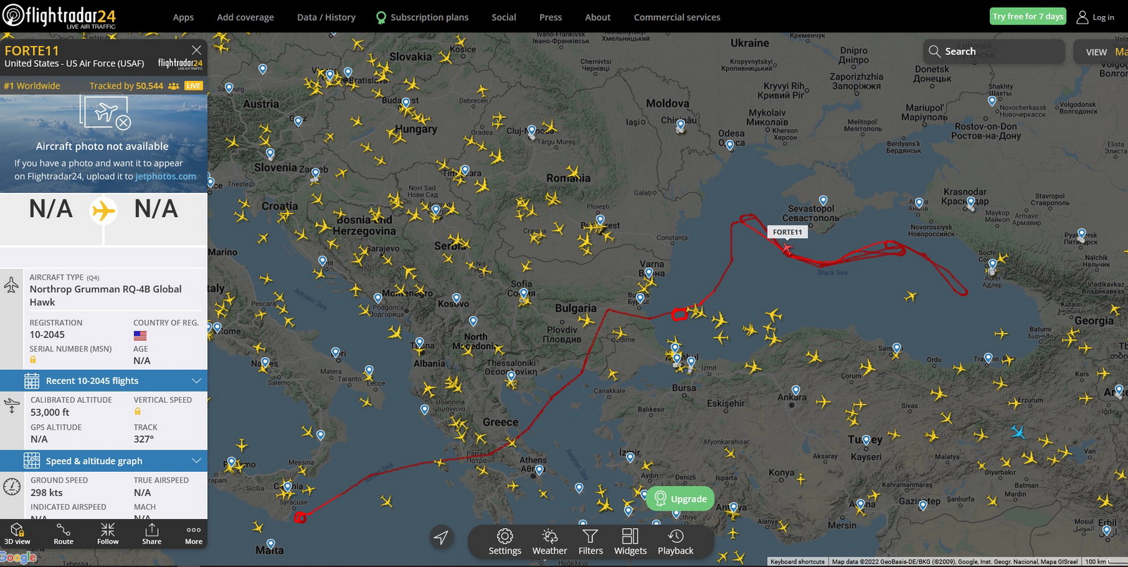Viewport: 1128px width, 567px height.
Task: Click the tracked-by users icon
Action: tap(173, 86)
